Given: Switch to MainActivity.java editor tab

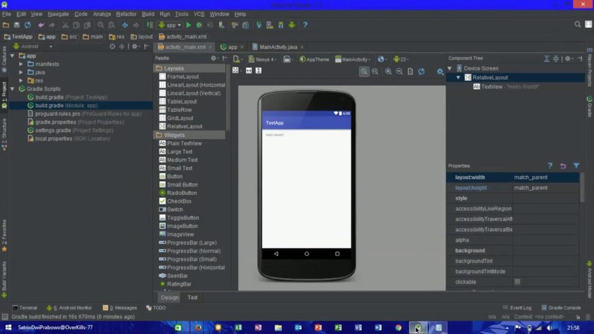Looking at the screenshot, I should click(x=278, y=47).
